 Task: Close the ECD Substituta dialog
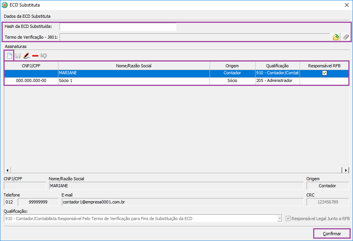click(x=346, y=5)
